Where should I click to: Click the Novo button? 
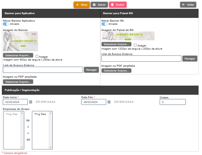pyautogui.click(x=82, y=5)
